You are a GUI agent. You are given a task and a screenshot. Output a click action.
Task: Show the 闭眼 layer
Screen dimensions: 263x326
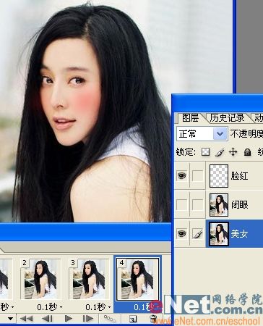(x=182, y=204)
